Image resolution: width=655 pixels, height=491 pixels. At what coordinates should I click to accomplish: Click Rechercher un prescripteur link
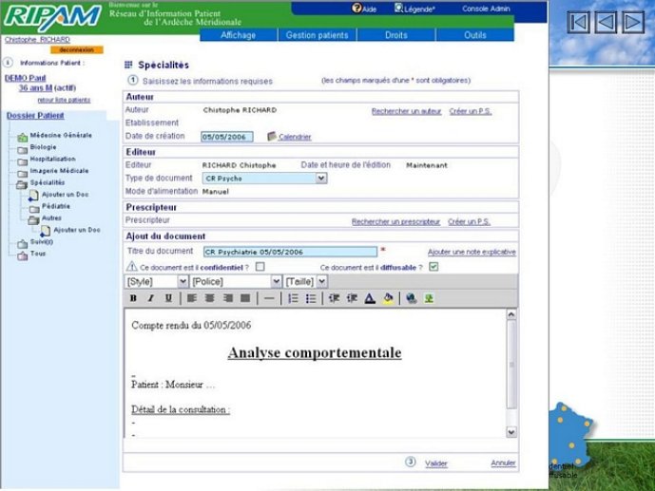coord(396,221)
